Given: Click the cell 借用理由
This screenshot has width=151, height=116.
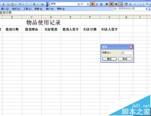Looking at the screenshot, I should (31, 29).
